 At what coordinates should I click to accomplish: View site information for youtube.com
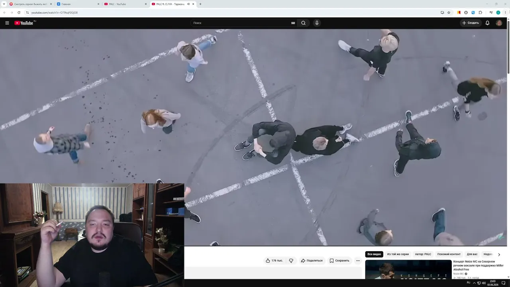[x=27, y=13]
